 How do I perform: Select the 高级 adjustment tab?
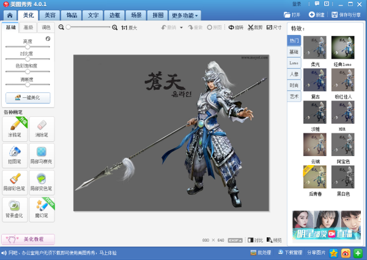(x=28, y=28)
